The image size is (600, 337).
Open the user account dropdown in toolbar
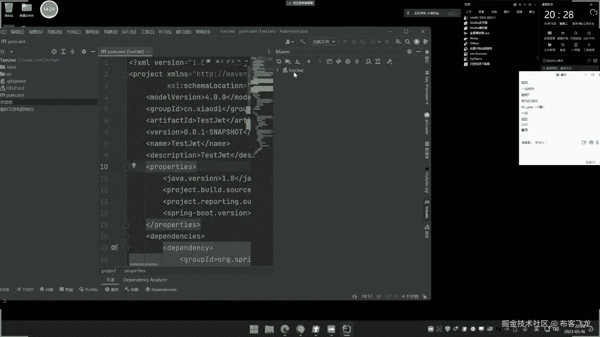(x=290, y=42)
